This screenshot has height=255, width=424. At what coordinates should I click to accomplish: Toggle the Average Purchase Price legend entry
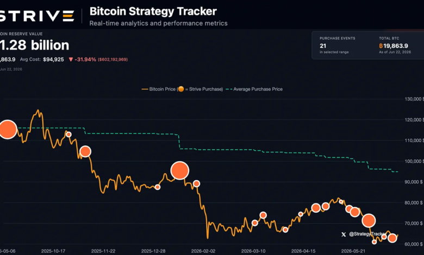[x=254, y=89]
